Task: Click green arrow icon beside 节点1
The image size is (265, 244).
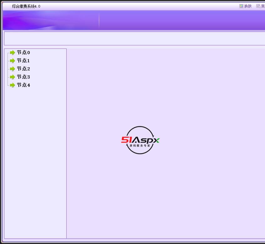Action: pyautogui.click(x=13, y=61)
